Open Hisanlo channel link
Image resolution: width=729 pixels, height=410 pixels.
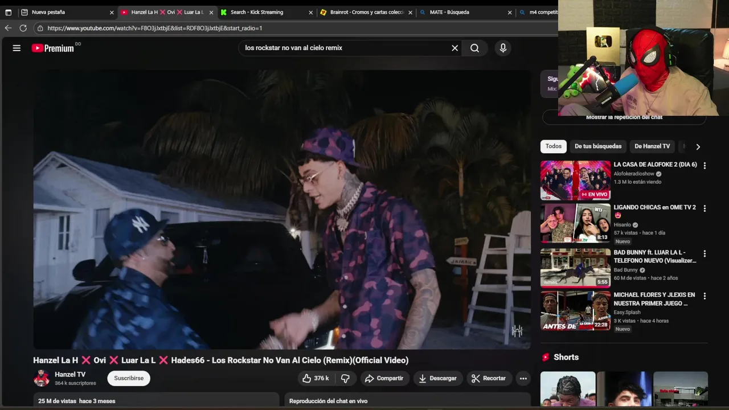click(622, 225)
